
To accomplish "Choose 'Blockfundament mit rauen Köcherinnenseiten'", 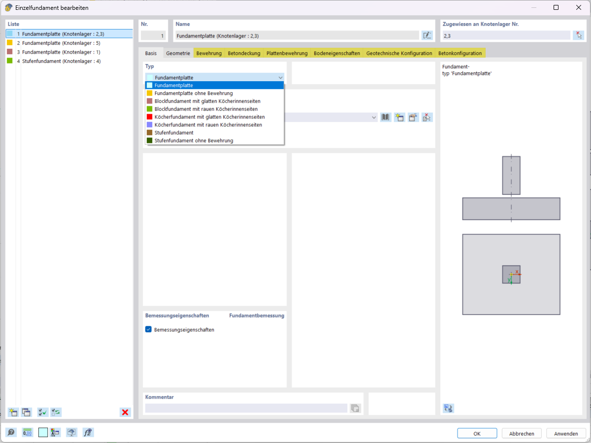I will (x=215, y=109).
